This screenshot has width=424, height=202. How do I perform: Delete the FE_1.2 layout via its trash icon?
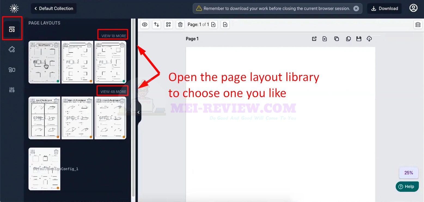pyautogui.click(x=89, y=45)
